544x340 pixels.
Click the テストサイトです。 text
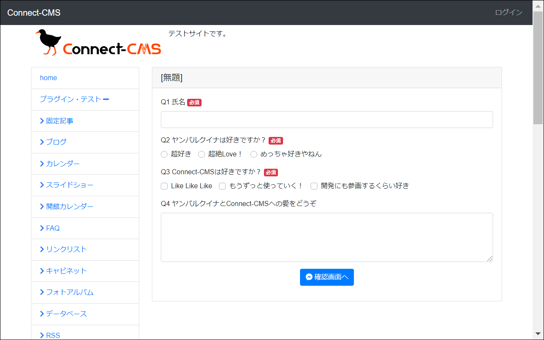(199, 33)
